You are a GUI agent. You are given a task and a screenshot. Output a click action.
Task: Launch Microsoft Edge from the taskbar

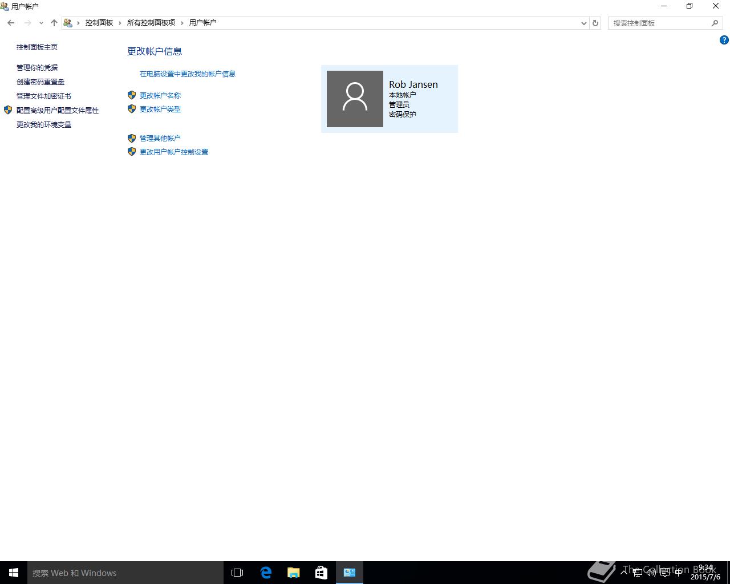[x=266, y=573]
